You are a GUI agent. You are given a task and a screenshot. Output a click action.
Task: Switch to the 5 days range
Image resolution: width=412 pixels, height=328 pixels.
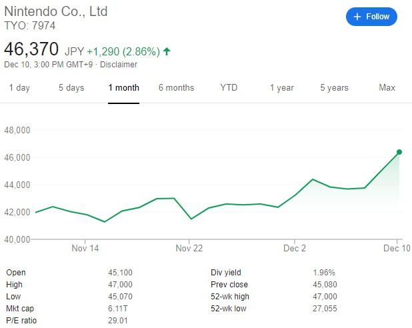point(71,87)
